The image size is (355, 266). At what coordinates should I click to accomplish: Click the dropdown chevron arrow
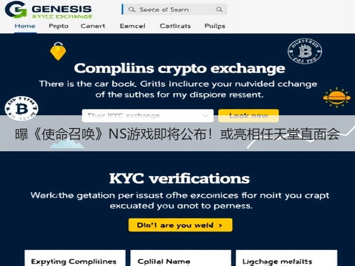pyautogui.click(x=205, y=116)
